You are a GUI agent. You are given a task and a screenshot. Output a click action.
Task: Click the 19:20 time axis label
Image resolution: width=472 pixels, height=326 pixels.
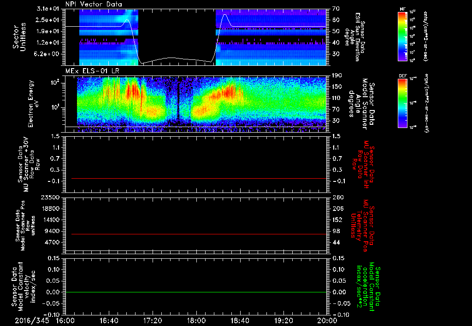coord(283,320)
